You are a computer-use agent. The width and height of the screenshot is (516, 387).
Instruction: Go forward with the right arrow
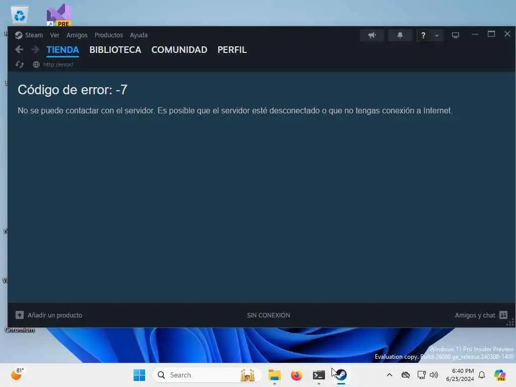click(x=35, y=50)
